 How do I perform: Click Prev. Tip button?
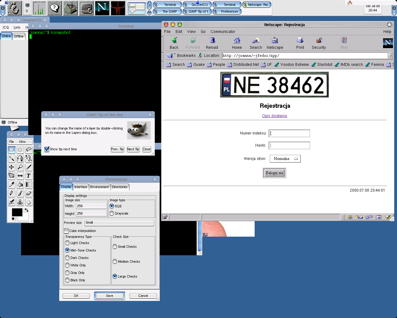tap(118, 149)
